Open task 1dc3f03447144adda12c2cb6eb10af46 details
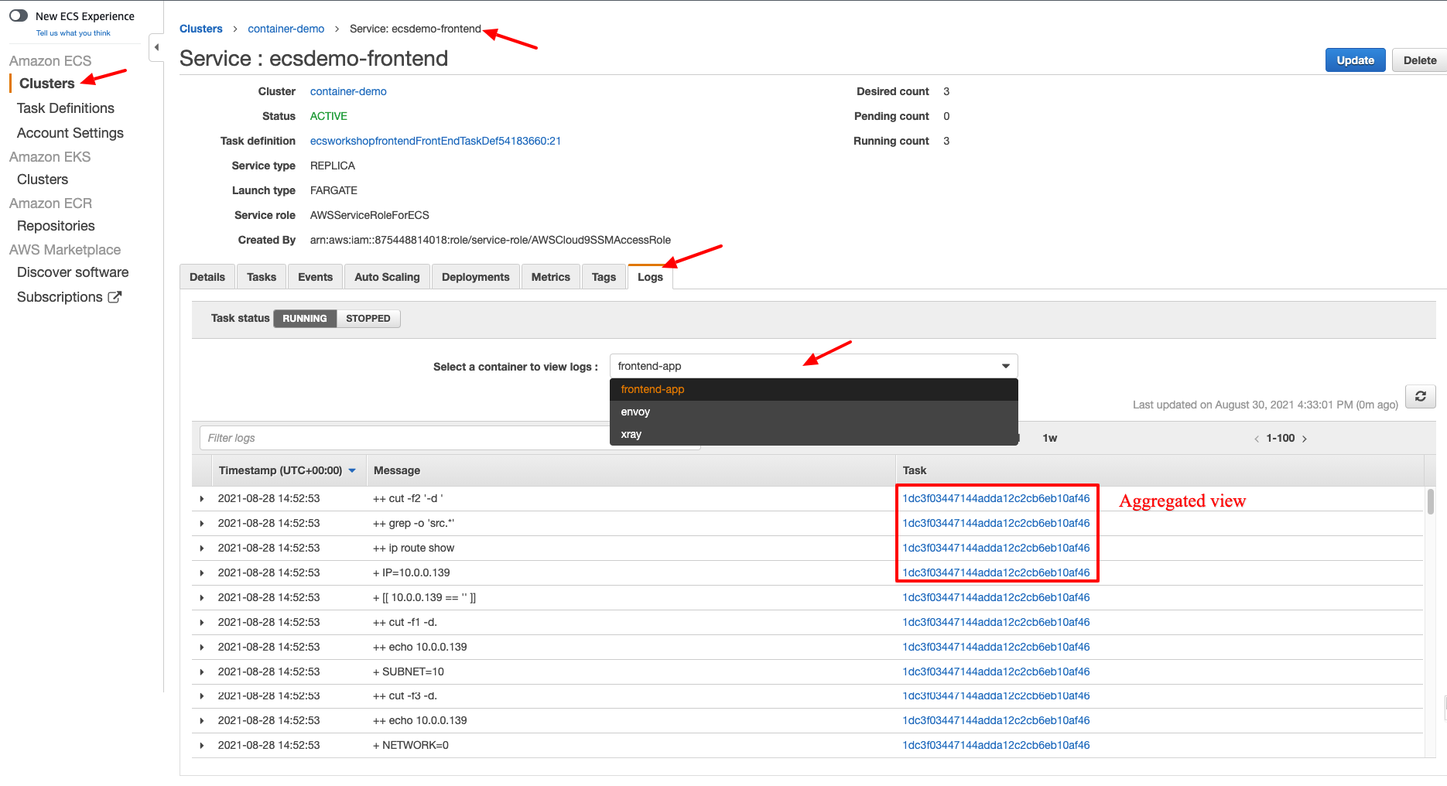Image resolution: width=1447 pixels, height=786 pixels. pos(996,498)
